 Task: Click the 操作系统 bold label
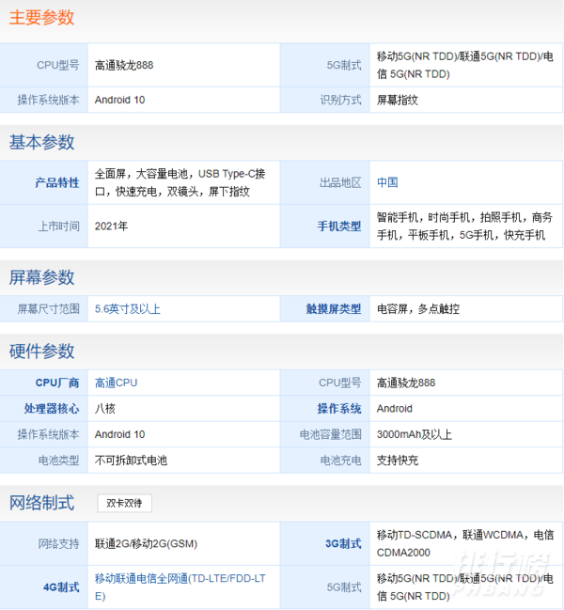coord(339,409)
